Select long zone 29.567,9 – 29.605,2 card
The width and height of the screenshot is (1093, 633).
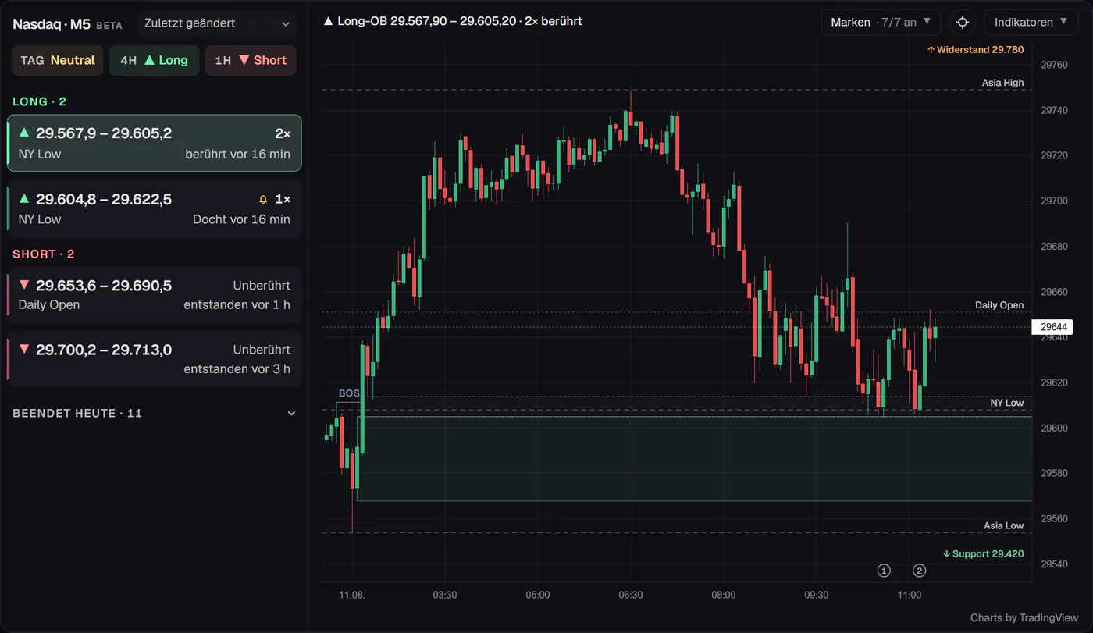point(155,143)
